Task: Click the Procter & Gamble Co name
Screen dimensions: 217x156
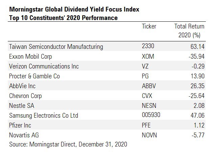Action: coord(34,76)
